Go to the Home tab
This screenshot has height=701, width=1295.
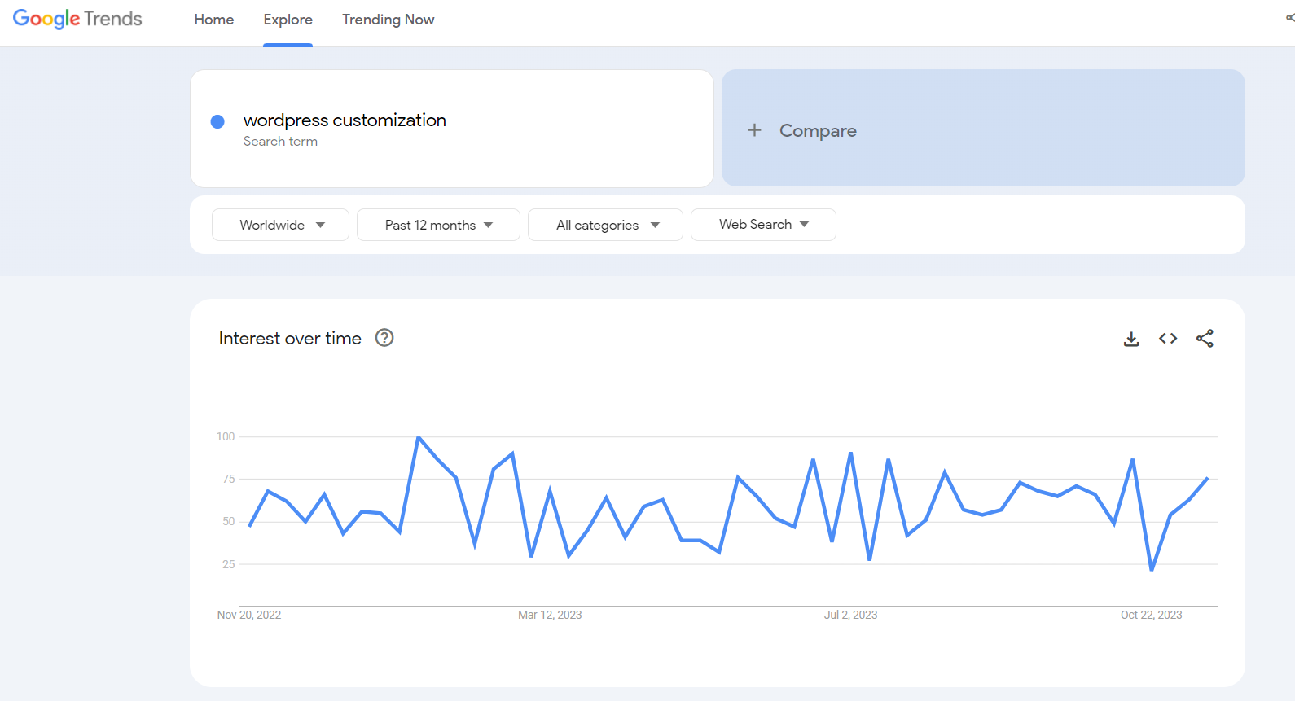pyautogui.click(x=214, y=20)
